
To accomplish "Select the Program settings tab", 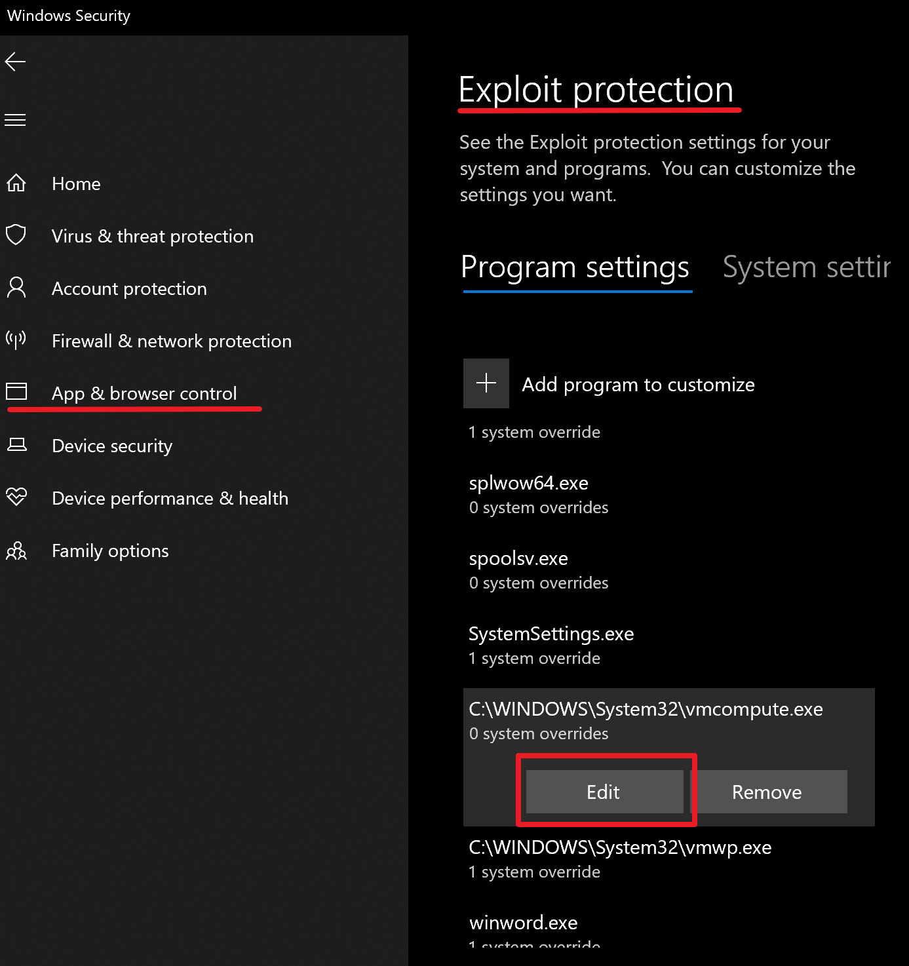I will (x=575, y=267).
